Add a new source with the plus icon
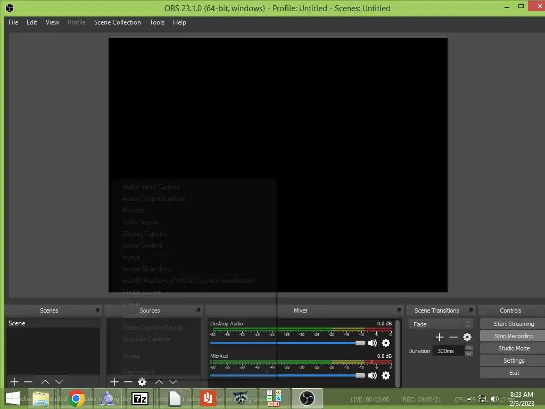Viewport: 545px width, 409px height. tap(114, 382)
